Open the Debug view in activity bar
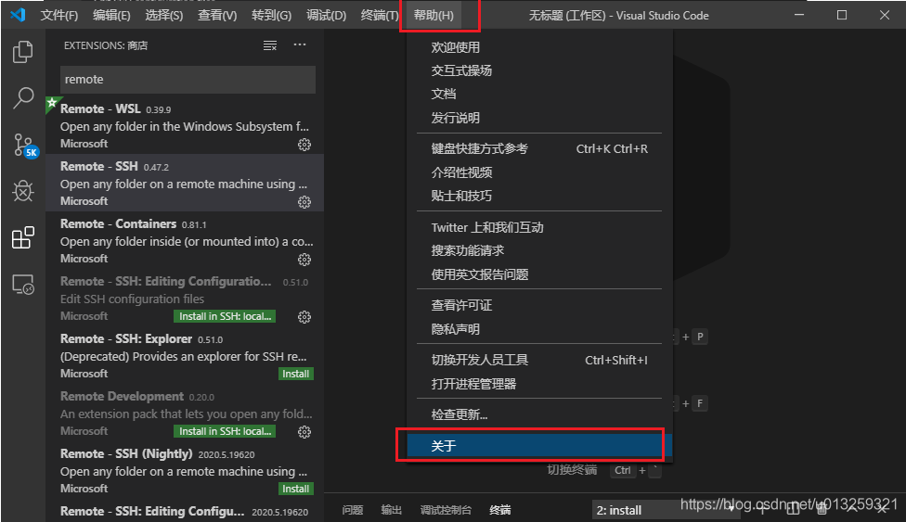Viewport: 906px width, 522px height. click(23, 191)
